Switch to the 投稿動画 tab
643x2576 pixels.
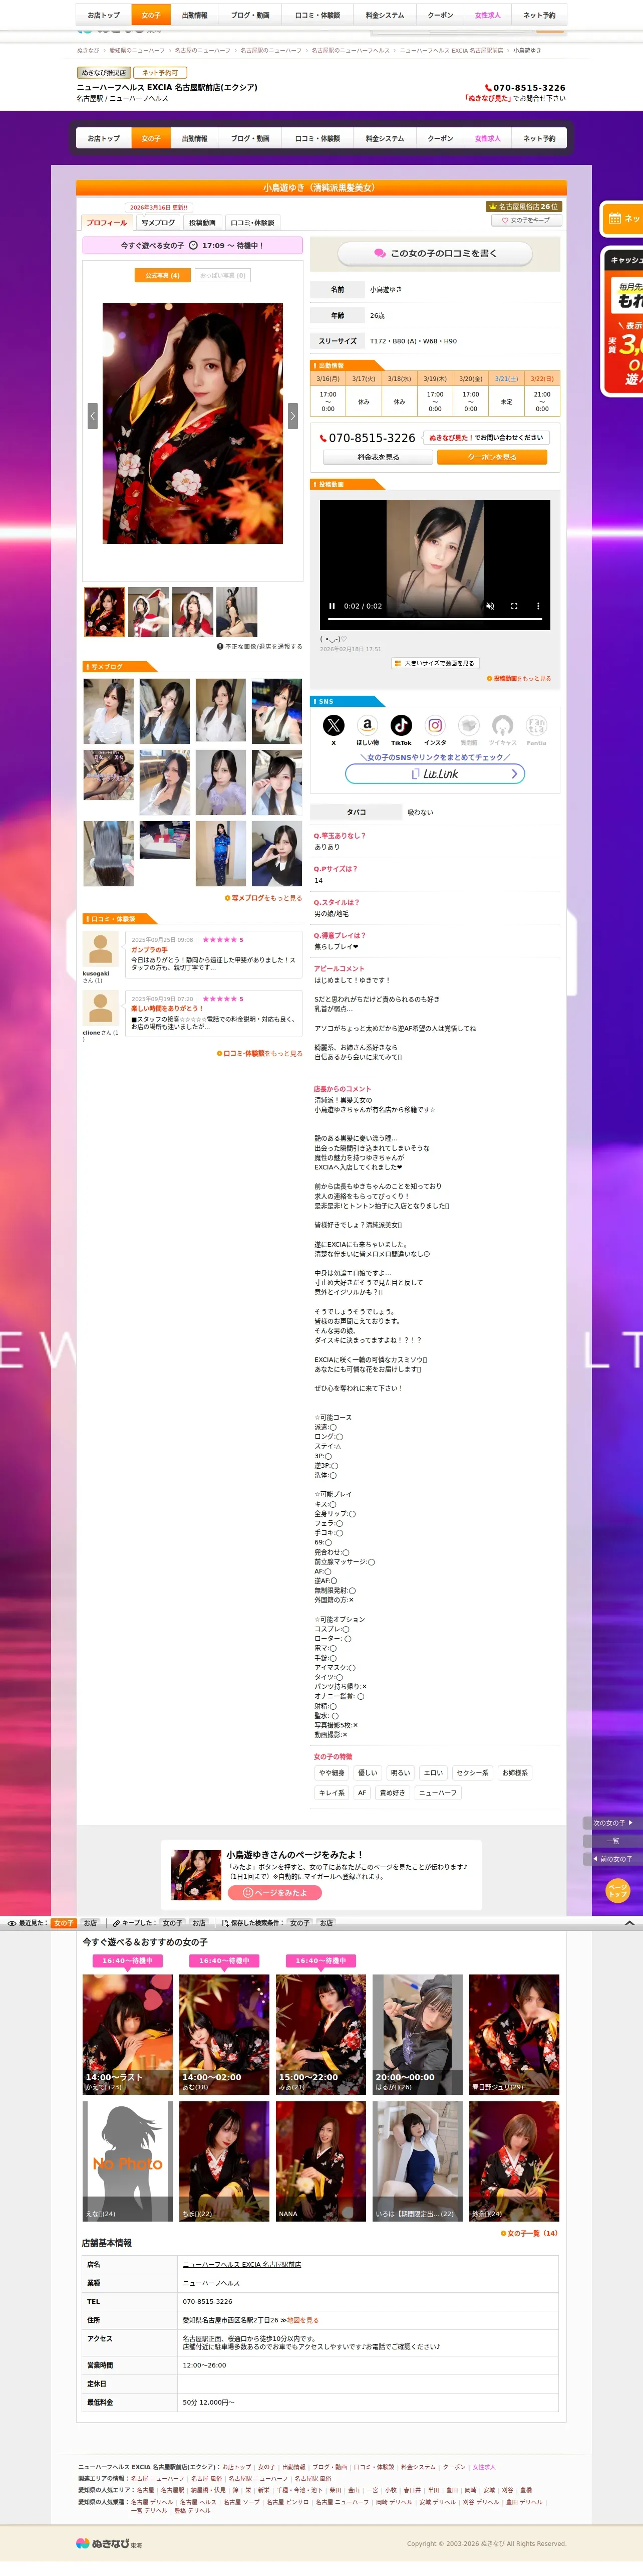point(203,223)
